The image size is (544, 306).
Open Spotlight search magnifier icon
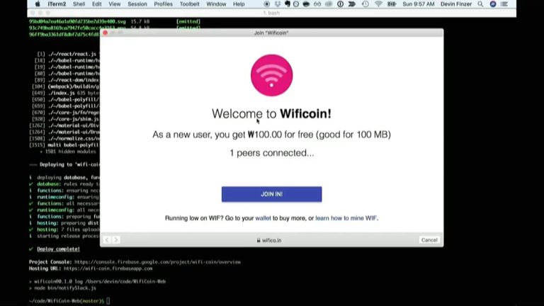480,4
